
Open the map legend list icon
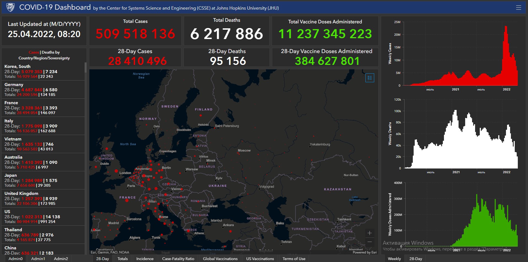[x=370, y=78]
